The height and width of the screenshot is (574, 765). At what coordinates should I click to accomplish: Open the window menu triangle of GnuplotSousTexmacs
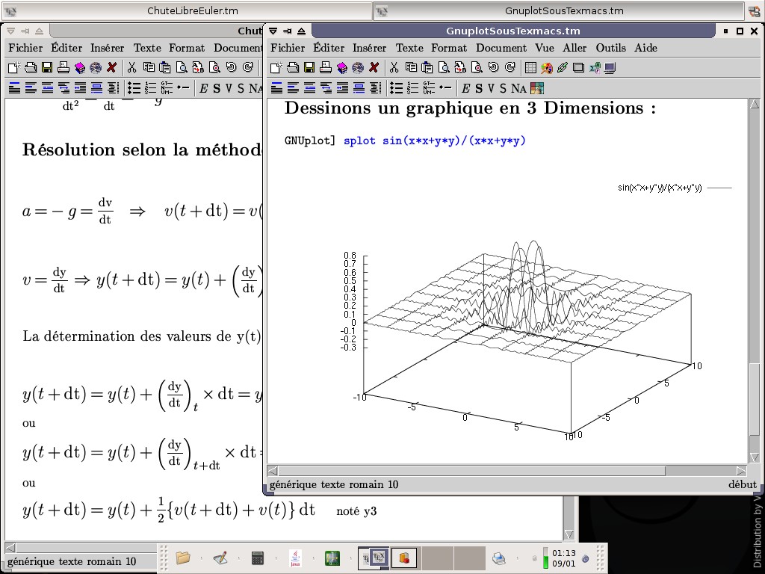tap(273, 31)
